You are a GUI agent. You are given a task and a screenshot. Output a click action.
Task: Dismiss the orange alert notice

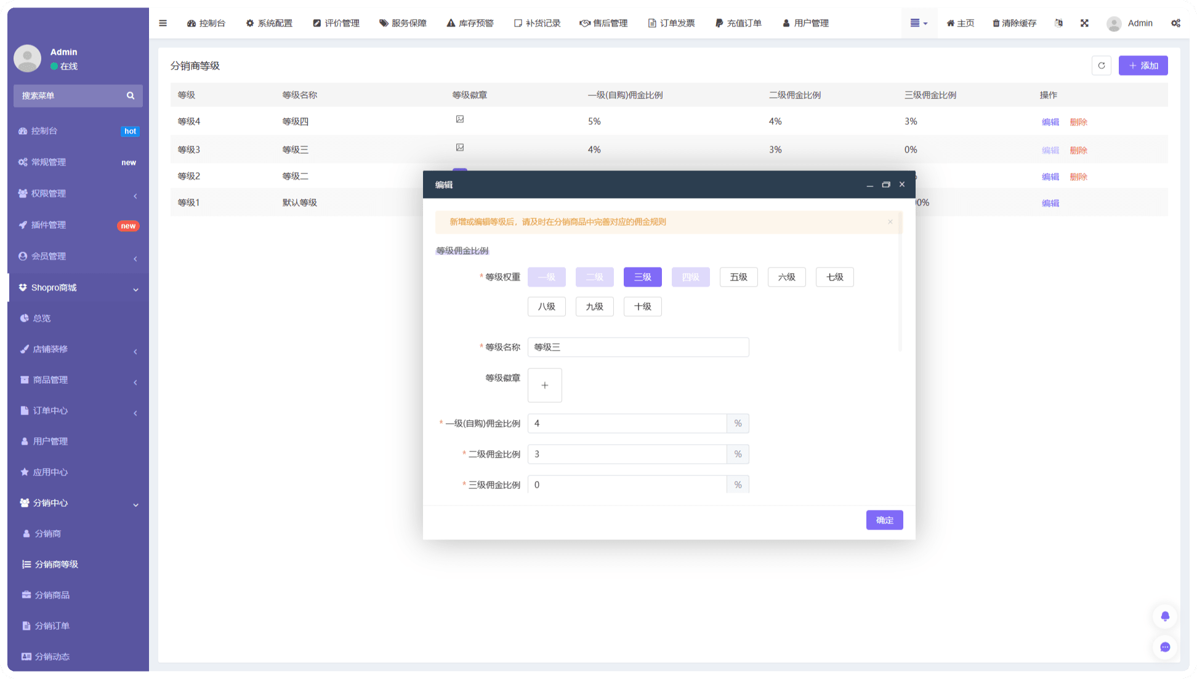(x=890, y=222)
